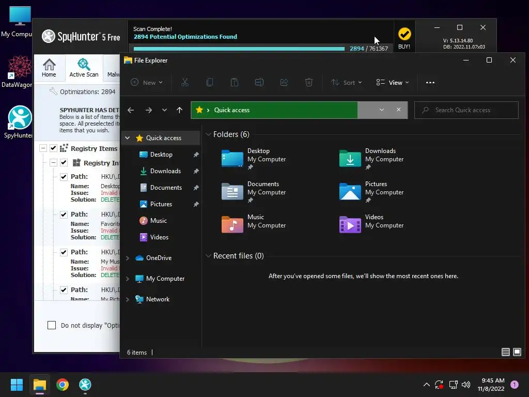The height and width of the screenshot is (397, 529).
Task: Clear the address bar with the X
Action: pyautogui.click(x=399, y=110)
